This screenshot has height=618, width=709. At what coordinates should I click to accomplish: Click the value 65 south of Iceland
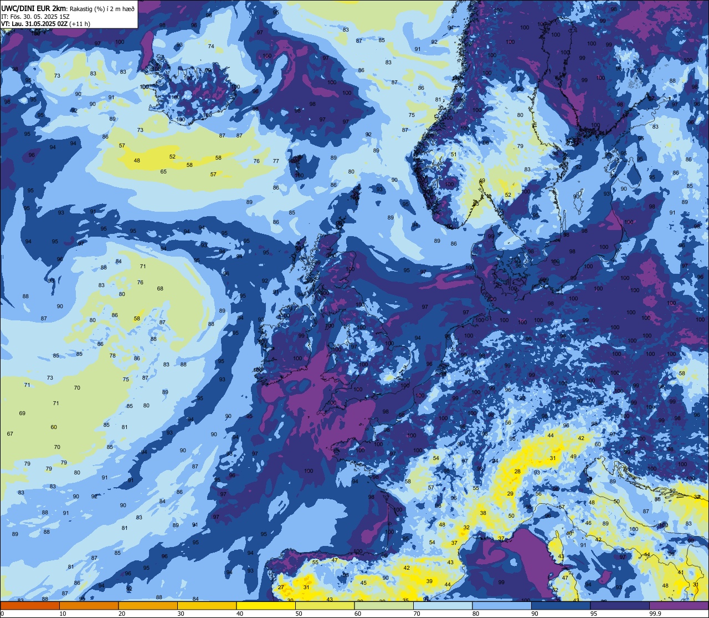tap(163, 171)
